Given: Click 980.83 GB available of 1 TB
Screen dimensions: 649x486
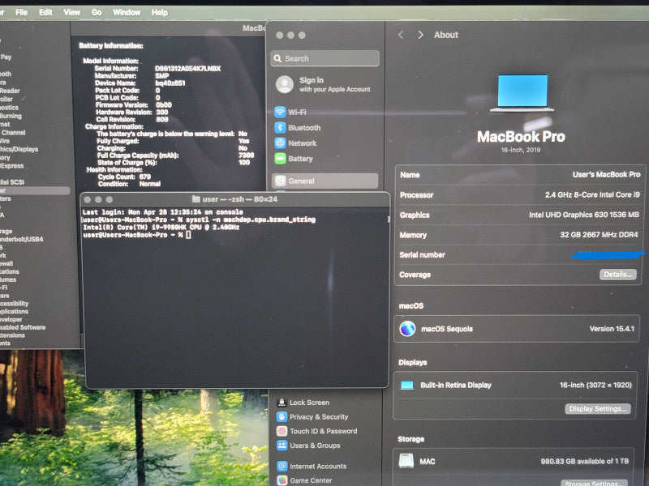Looking at the screenshot, I should (x=584, y=461).
